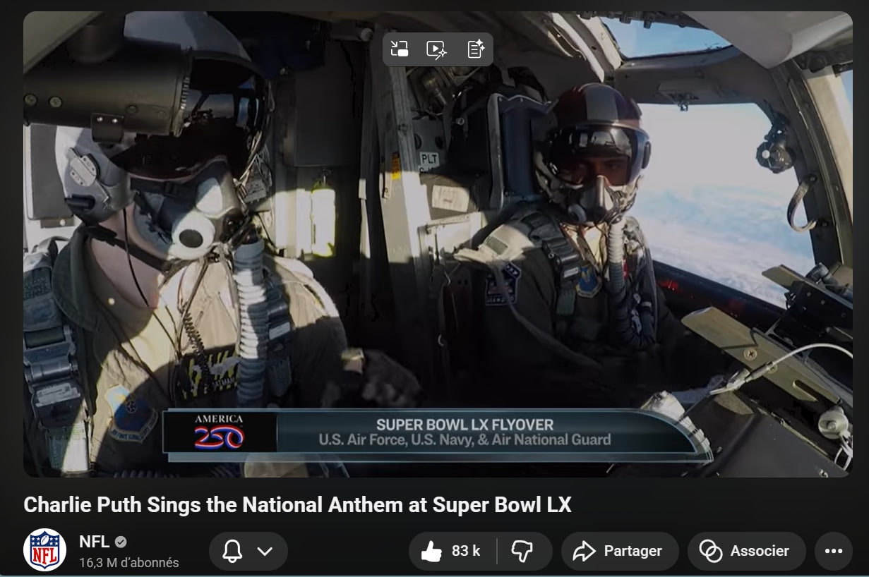The width and height of the screenshot is (869, 577).
Task: Open the AI summary document icon
Action: click(475, 49)
